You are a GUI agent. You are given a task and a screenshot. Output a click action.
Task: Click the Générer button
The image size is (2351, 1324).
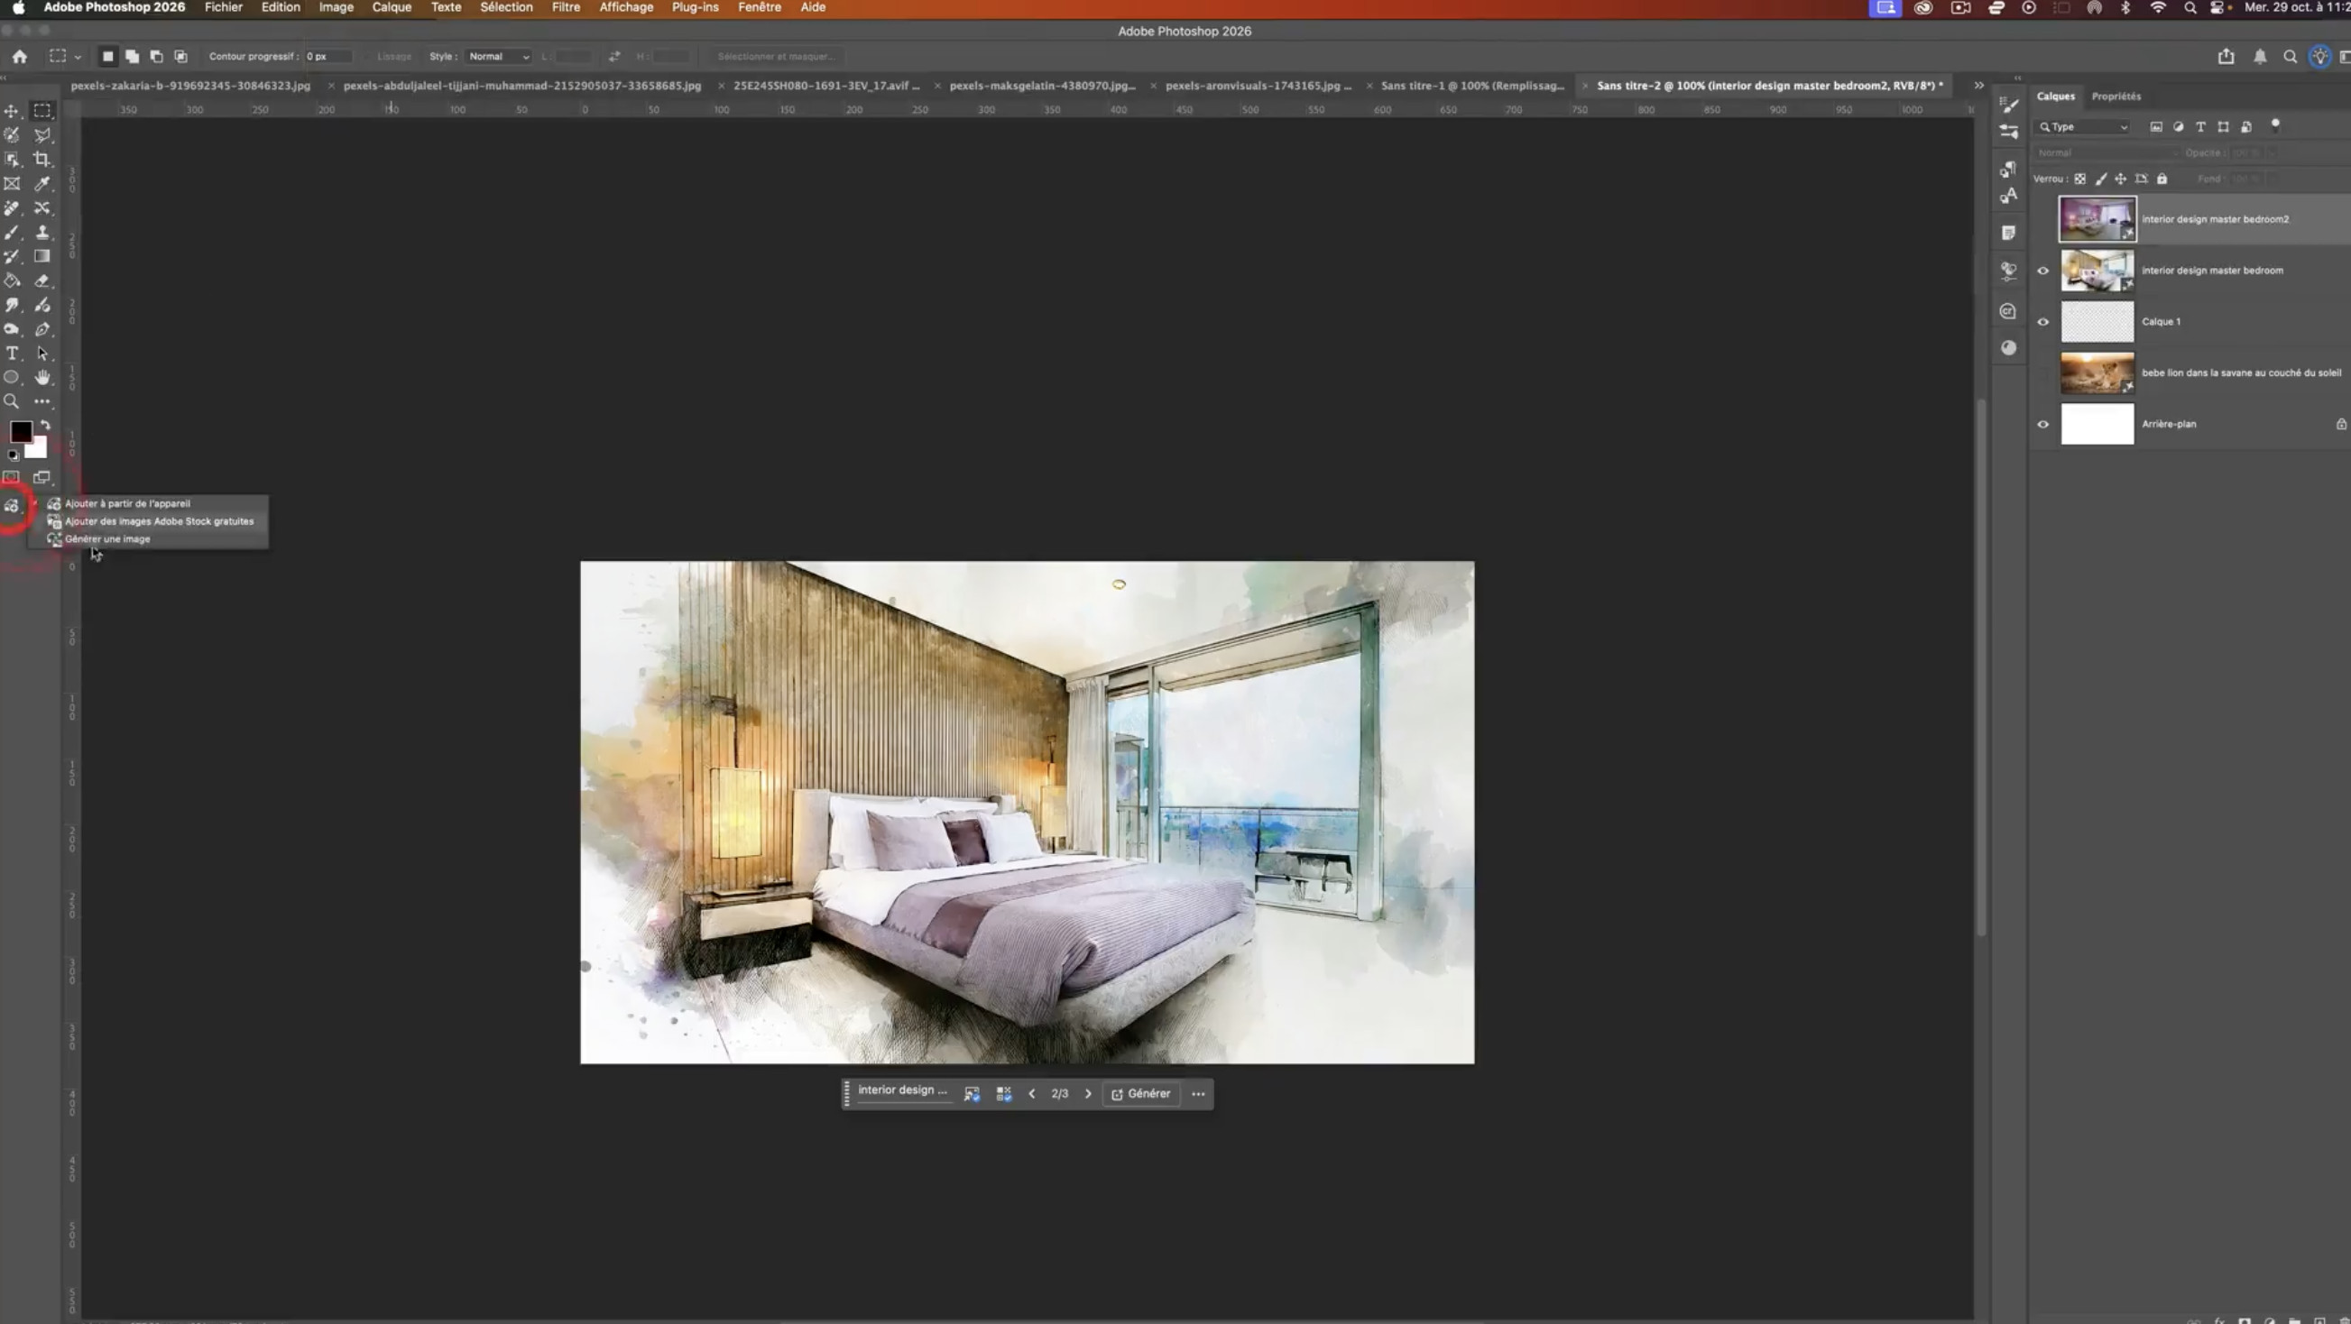point(1141,1094)
